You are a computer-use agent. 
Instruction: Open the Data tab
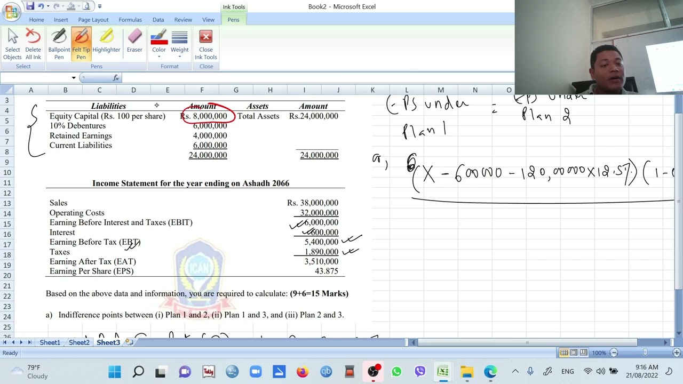158,20
